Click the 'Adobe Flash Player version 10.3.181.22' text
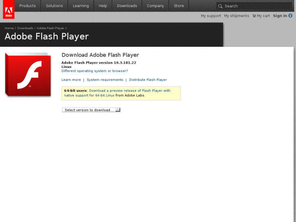 [99, 63]
